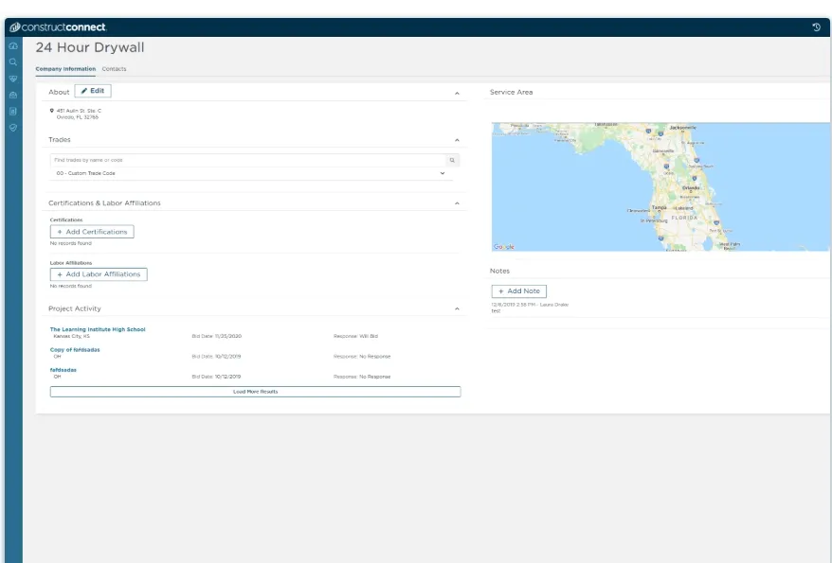Viewport: 832px width, 563px height.
Task: Click the Response: Will Bid text
Action: [x=355, y=336]
